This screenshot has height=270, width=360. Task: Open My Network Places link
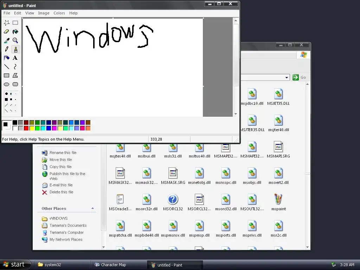[x=66, y=239]
